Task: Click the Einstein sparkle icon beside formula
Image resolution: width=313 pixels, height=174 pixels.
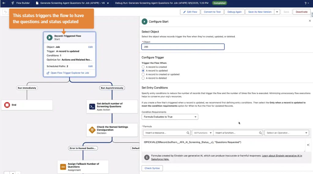Action: [308, 145]
